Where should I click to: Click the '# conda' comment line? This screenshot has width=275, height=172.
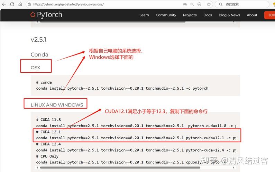pyautogui.click(x=44, y=82)
